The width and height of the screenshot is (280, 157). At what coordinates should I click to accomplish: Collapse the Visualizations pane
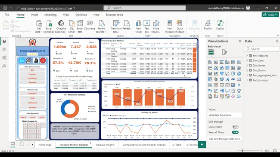coord(240,41)
